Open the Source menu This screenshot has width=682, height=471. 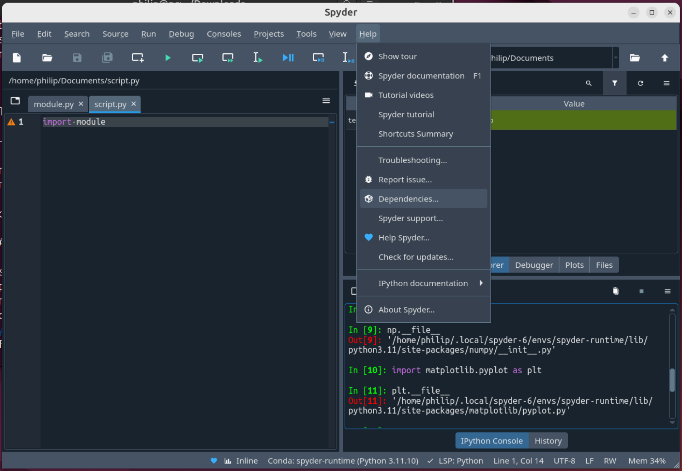tap(115, 34)
